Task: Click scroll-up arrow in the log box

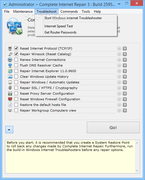Action: (137, 143)
